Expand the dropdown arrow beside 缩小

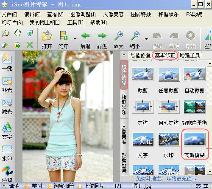click(146, 39)
